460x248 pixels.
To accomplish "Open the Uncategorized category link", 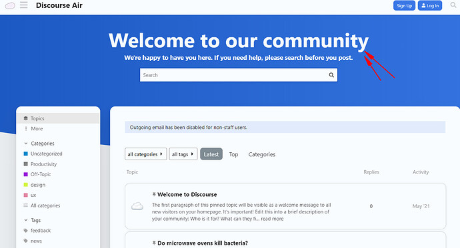I will 47,154.
